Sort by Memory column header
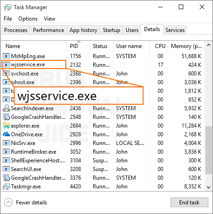Screen dimensions: 213x214 tap(186, 46)
